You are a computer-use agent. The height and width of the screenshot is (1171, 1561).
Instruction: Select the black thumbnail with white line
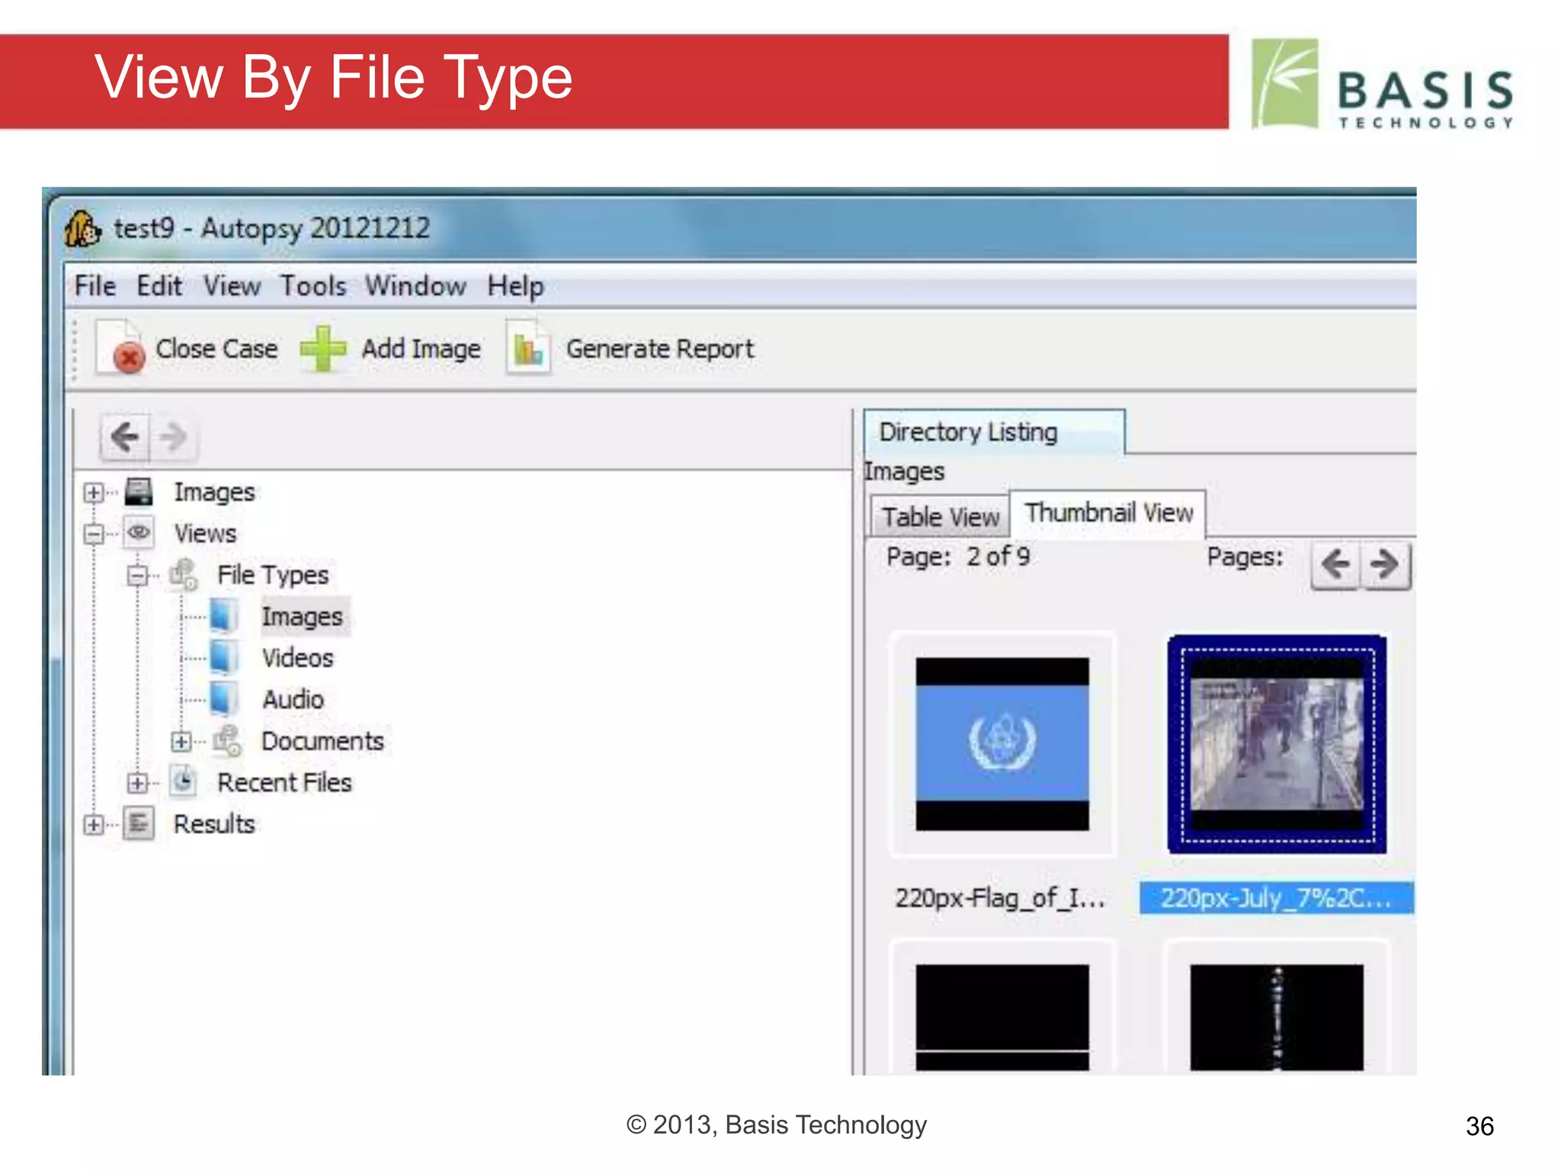point(1002,1017)
